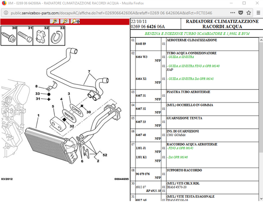Image resolution: width=263 pixels, height=203 pixels.
Task: Minimize the Firefox window
Action: (x=231, y=3)
